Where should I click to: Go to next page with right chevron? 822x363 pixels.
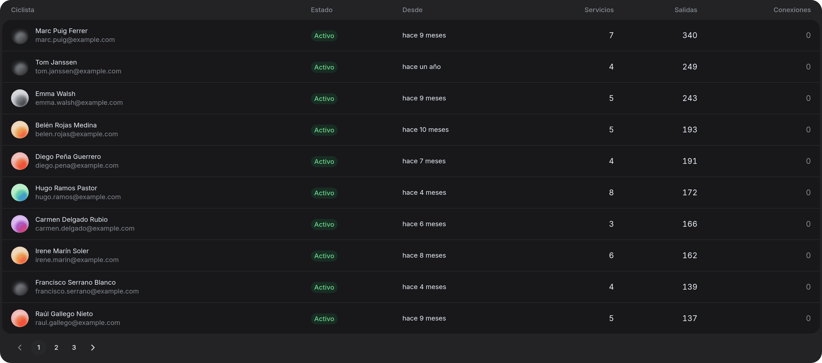pyautogui.click(x=93, y=347)
